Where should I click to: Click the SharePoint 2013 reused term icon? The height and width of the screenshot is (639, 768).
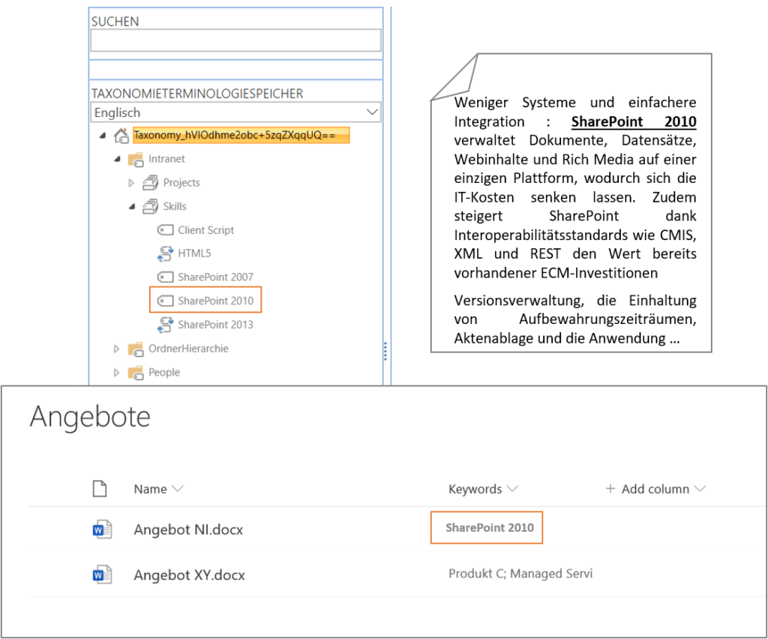pyautogui.click(x=166, y=325)
